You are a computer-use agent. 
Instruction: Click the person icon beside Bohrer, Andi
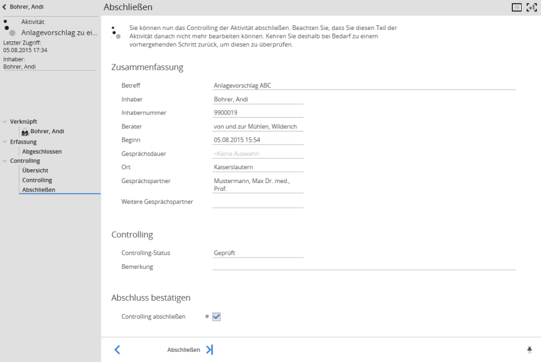[x=25, y=131]
